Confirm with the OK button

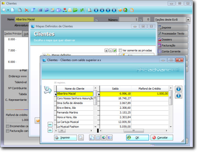(x=137, y=138)
